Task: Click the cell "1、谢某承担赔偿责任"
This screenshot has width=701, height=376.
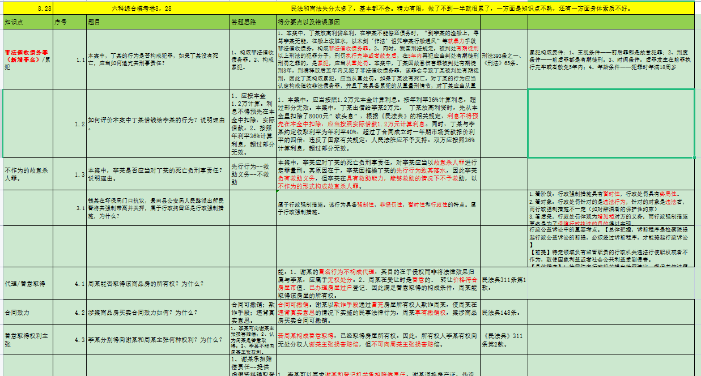Action: [x=253, y=365]
